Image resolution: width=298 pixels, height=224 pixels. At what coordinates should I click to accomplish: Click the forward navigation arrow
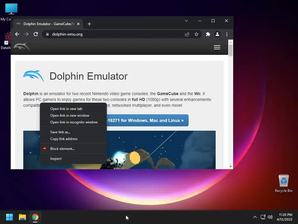[26, 34]
